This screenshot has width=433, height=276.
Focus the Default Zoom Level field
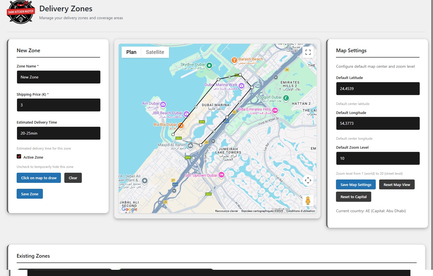(378, 158)
